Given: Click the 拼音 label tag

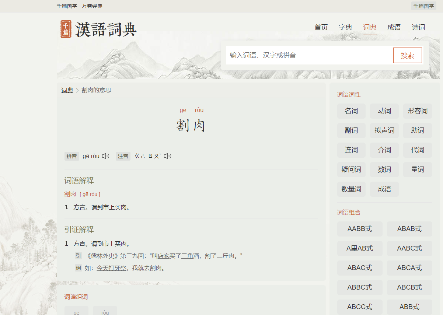Looking at the screenshot, I should point(71,156).
